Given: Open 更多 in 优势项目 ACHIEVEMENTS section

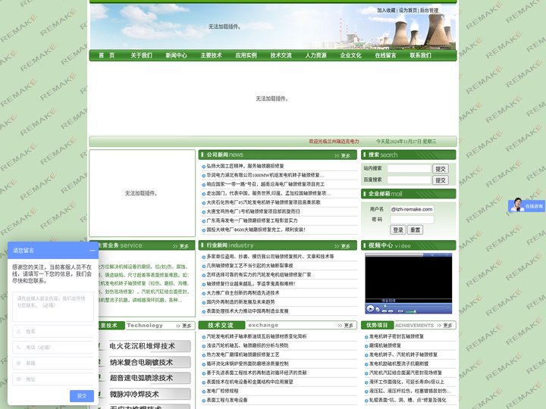Looking at the screenshot, I should click(444, 326).
